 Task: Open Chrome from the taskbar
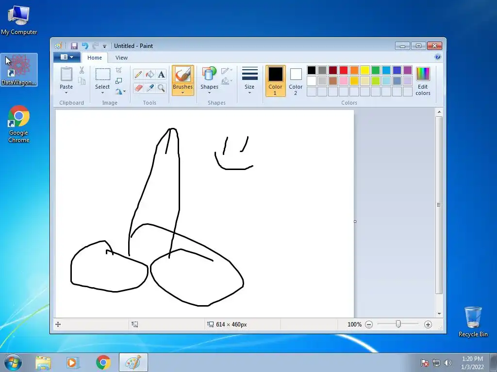(103, 362)
